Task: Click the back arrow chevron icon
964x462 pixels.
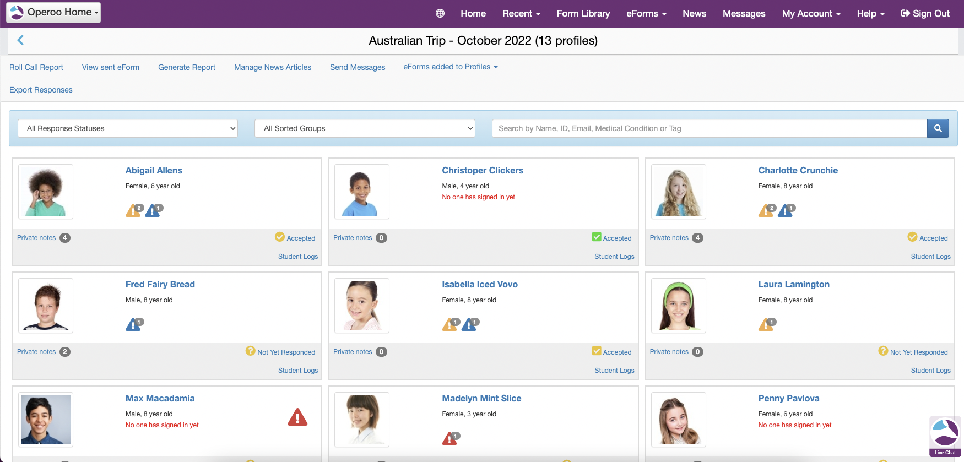Action: click(20, 40)
